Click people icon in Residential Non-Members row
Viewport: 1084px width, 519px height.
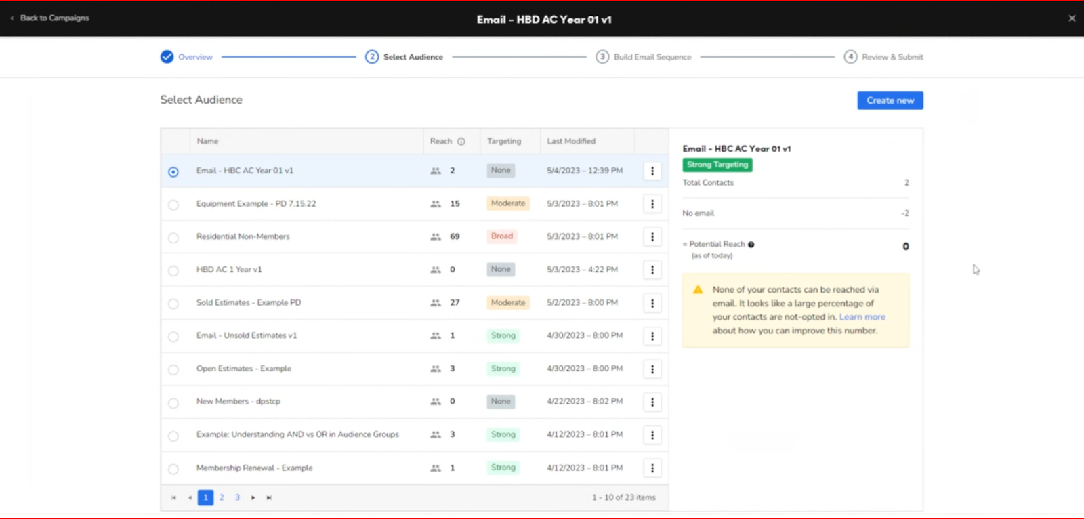point(436,237)
